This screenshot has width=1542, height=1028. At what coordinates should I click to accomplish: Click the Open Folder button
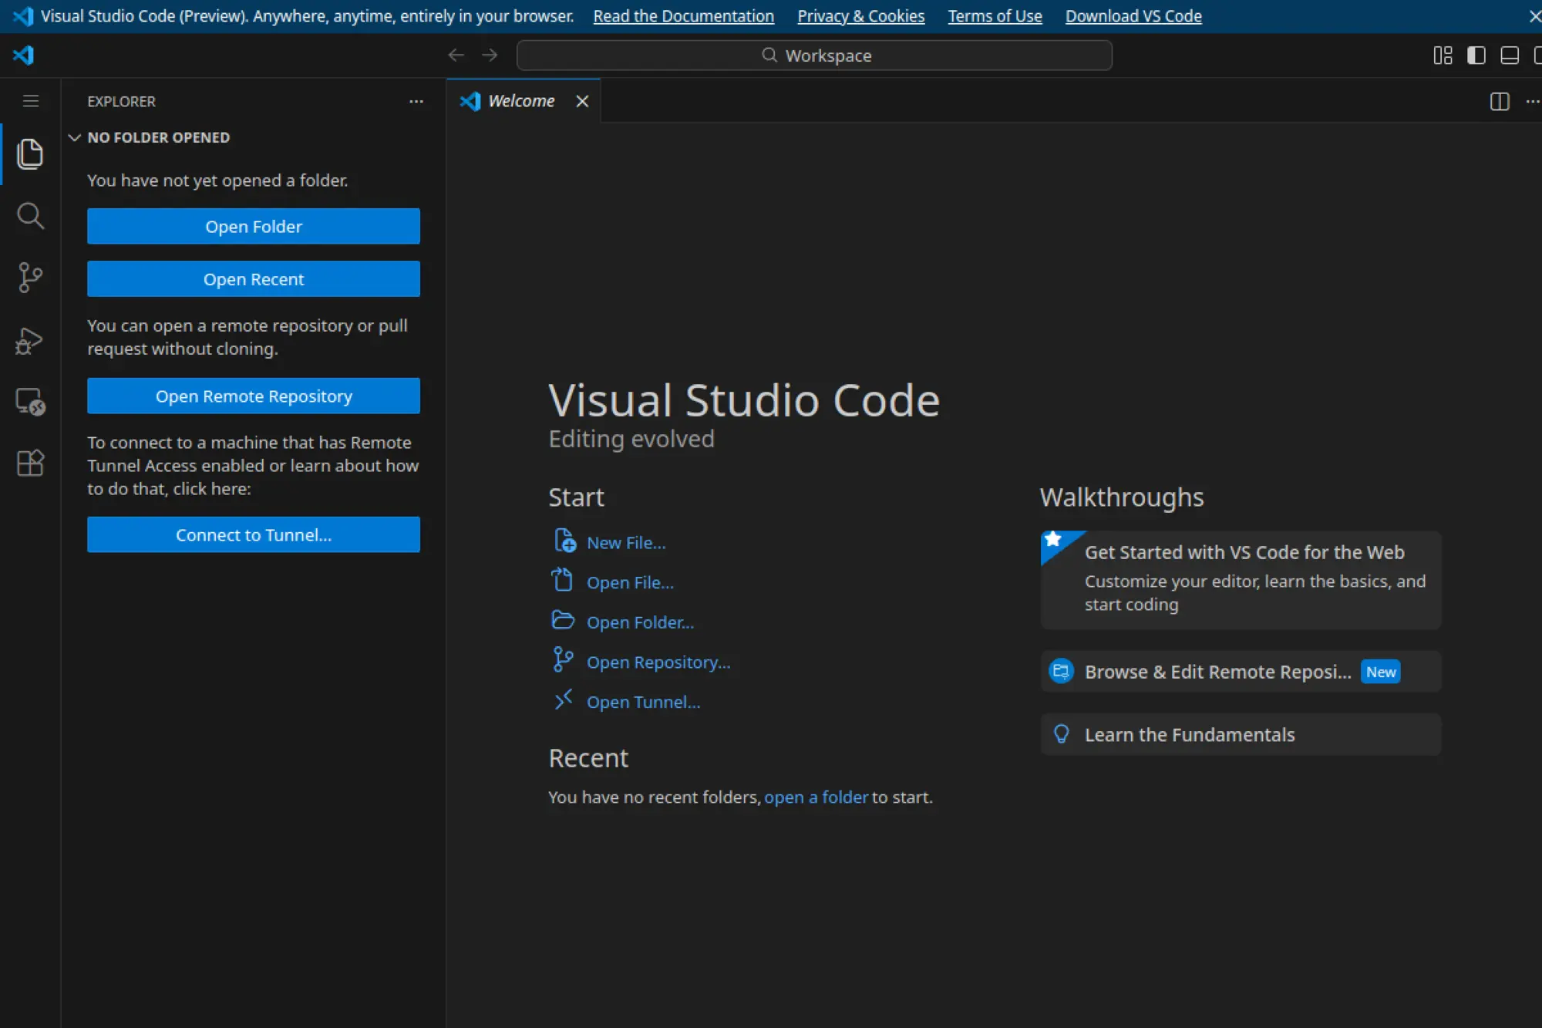tap(254, 226)
